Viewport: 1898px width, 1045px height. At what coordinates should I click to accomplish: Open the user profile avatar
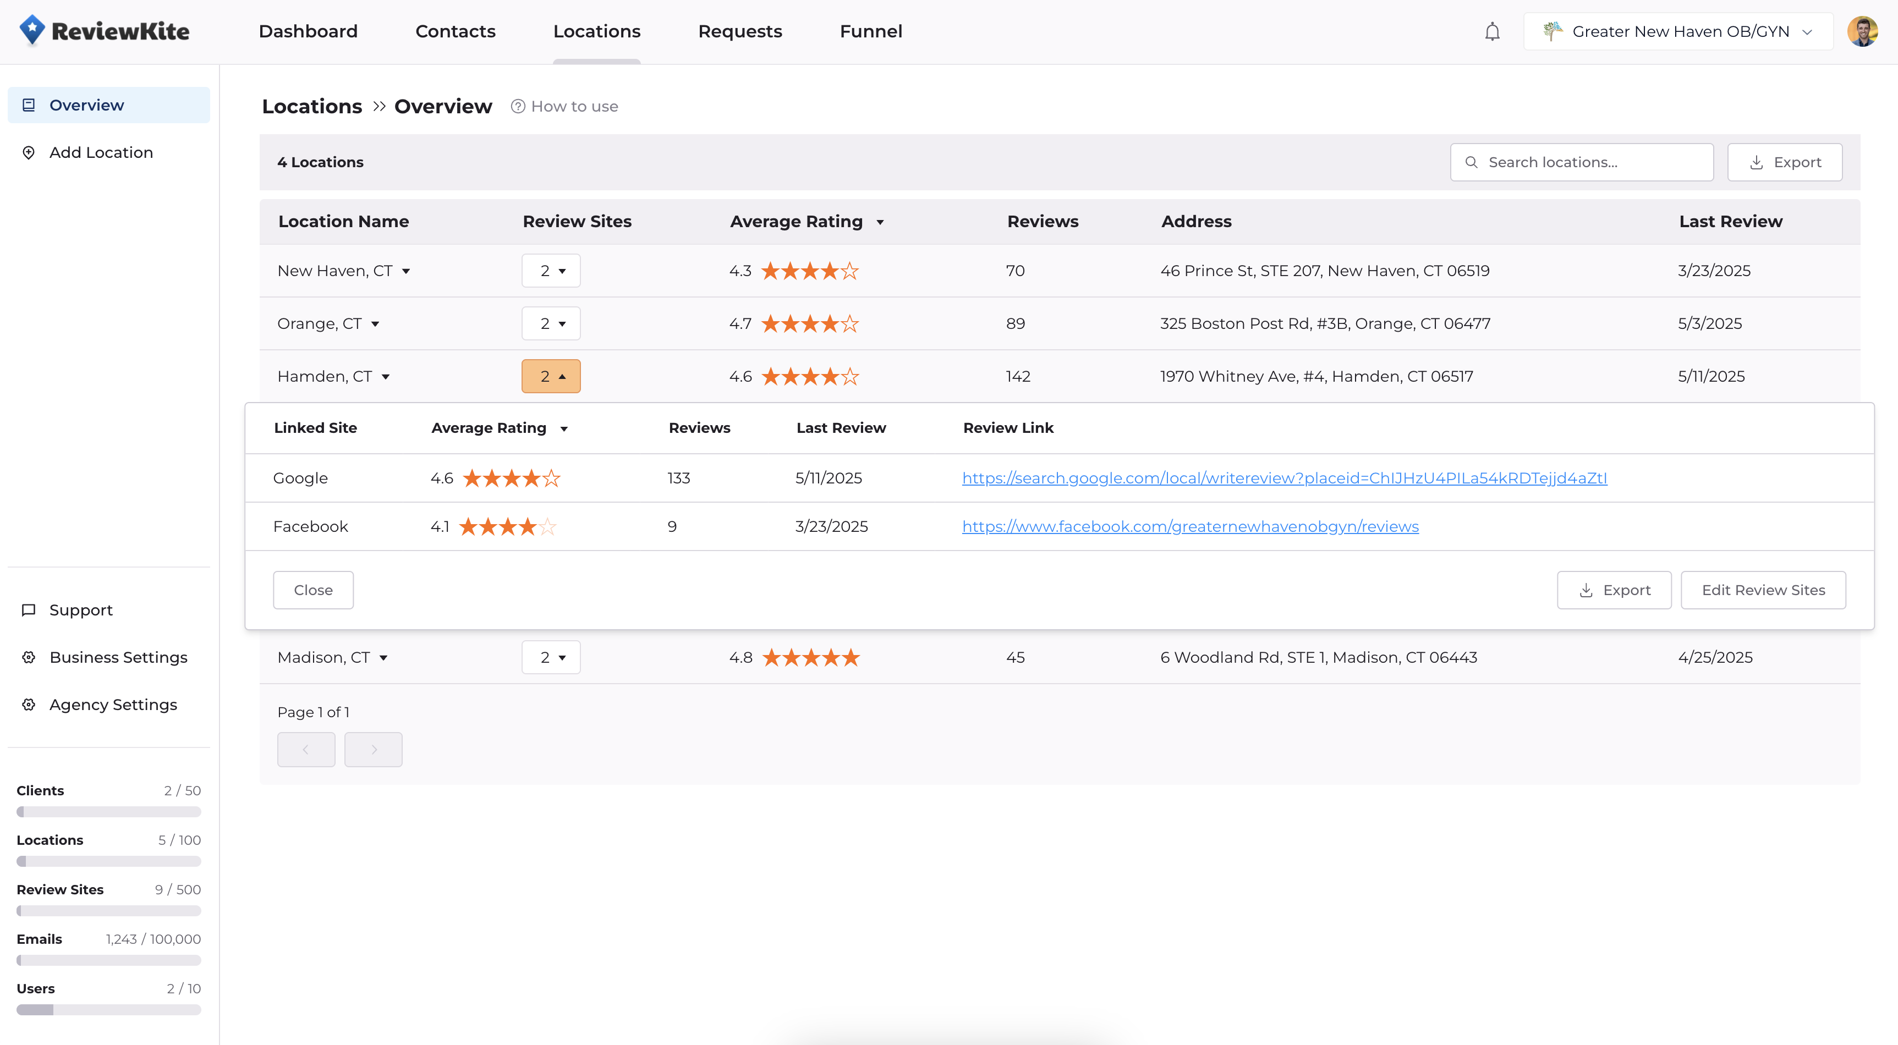pyautogui.click(x=1862, y=32)
